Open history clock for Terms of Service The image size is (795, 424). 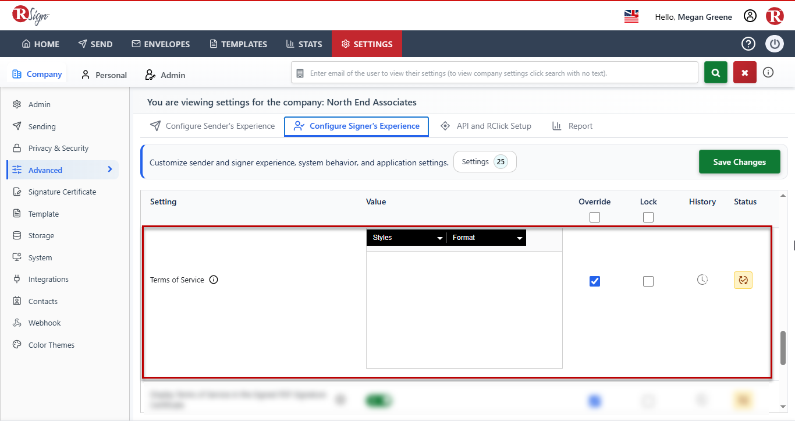702,280
